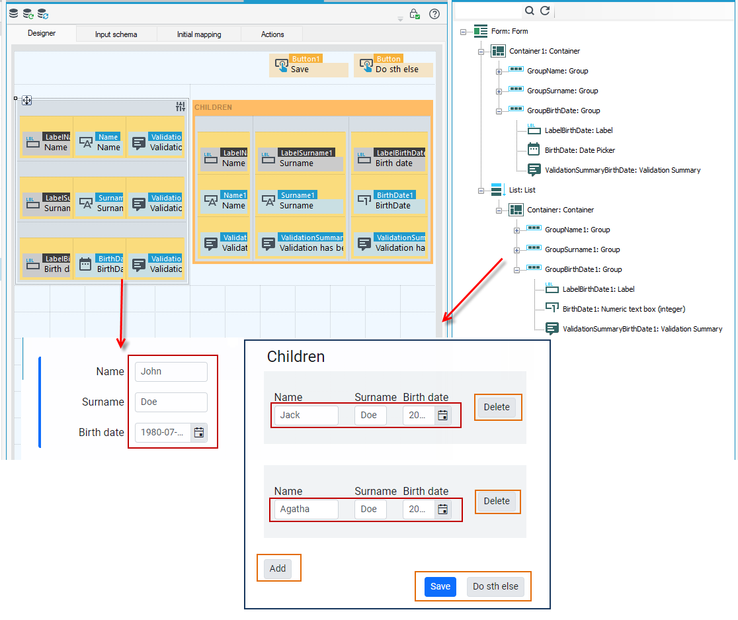Click the database icon with green refresh badge
The width and height of the screenshot is (738, 620).
(28, 14)
